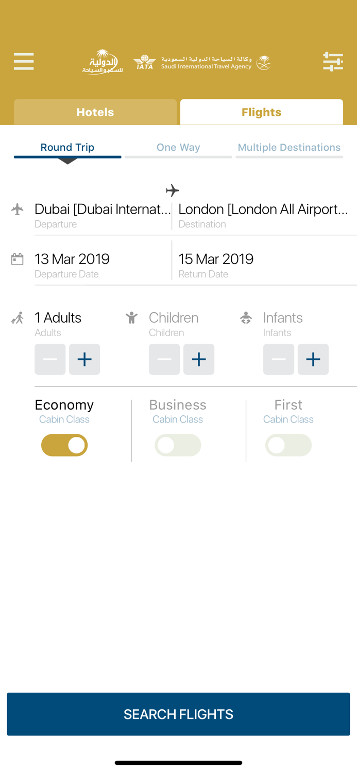Enable the First cabin class switch
Viewport: 357px width, 772px height.
(x=288, y=445)
